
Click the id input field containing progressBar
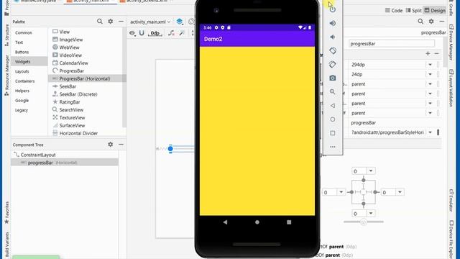click(392, 44)
